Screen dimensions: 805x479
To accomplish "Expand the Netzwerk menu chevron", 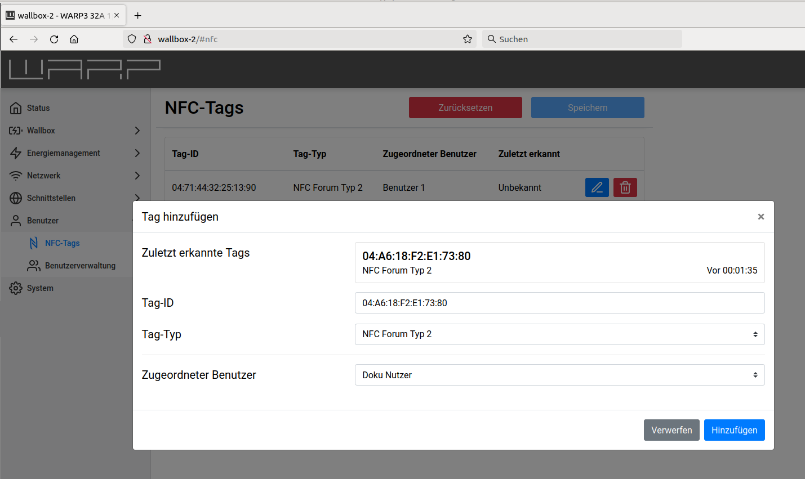I will (137, 176).
